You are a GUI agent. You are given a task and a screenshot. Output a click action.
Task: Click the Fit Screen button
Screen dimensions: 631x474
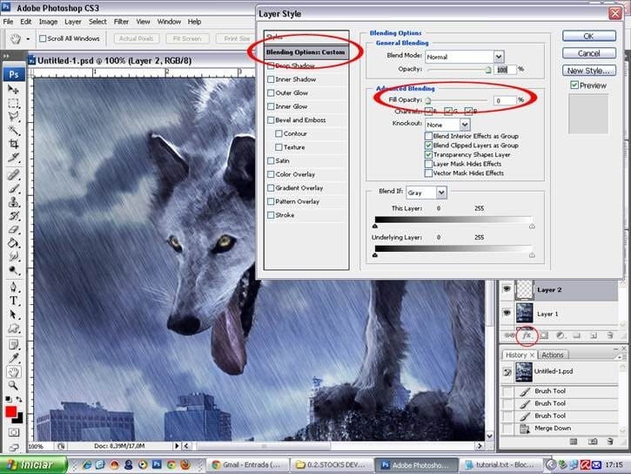tap(187, 38)
